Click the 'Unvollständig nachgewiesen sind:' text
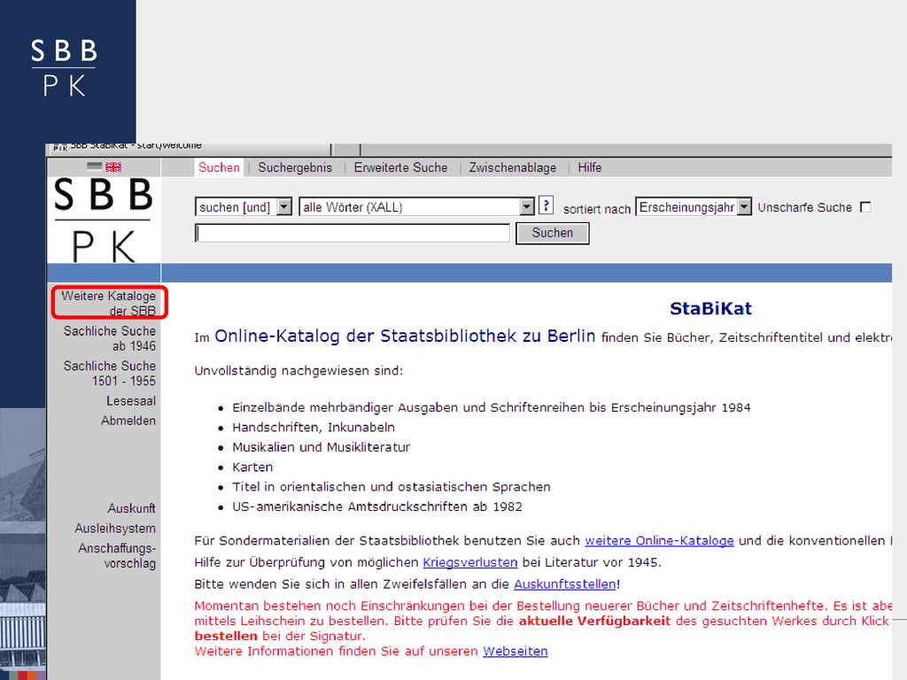This screenshot has width=907, height=680. pyautogui.click(x=298, y=371)
